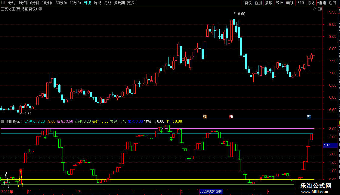Viewport: 340px width, 195px height.
Task: Click the 三友化工(日线.前复权) title
Action: [x=19, y=9]
